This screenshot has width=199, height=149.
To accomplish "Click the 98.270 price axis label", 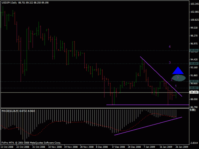I will (x=194, y=36).
